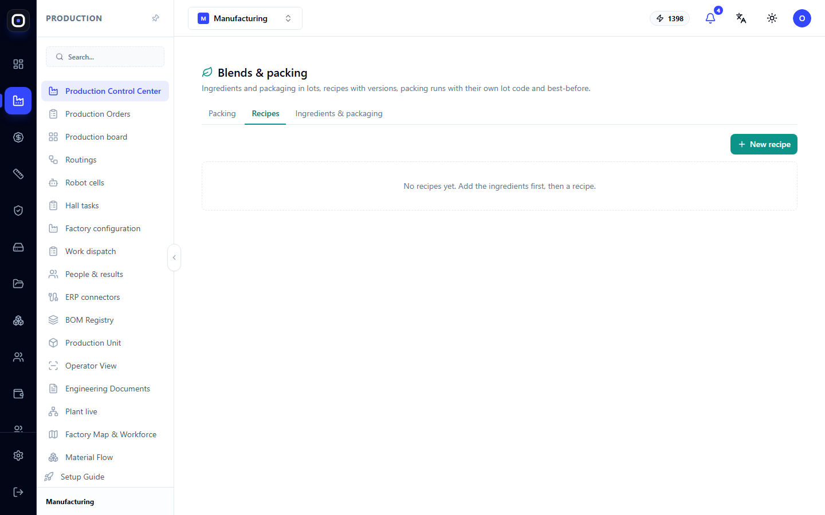Click the sidebar Search field
Image resolution: width=825 pixels, height=515 pixels.
[105, 57]
